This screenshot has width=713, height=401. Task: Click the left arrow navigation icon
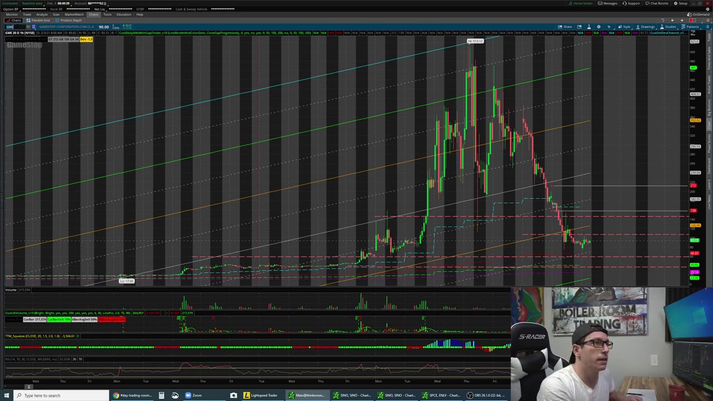[672, 21]
